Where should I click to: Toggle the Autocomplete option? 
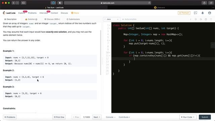129,19
